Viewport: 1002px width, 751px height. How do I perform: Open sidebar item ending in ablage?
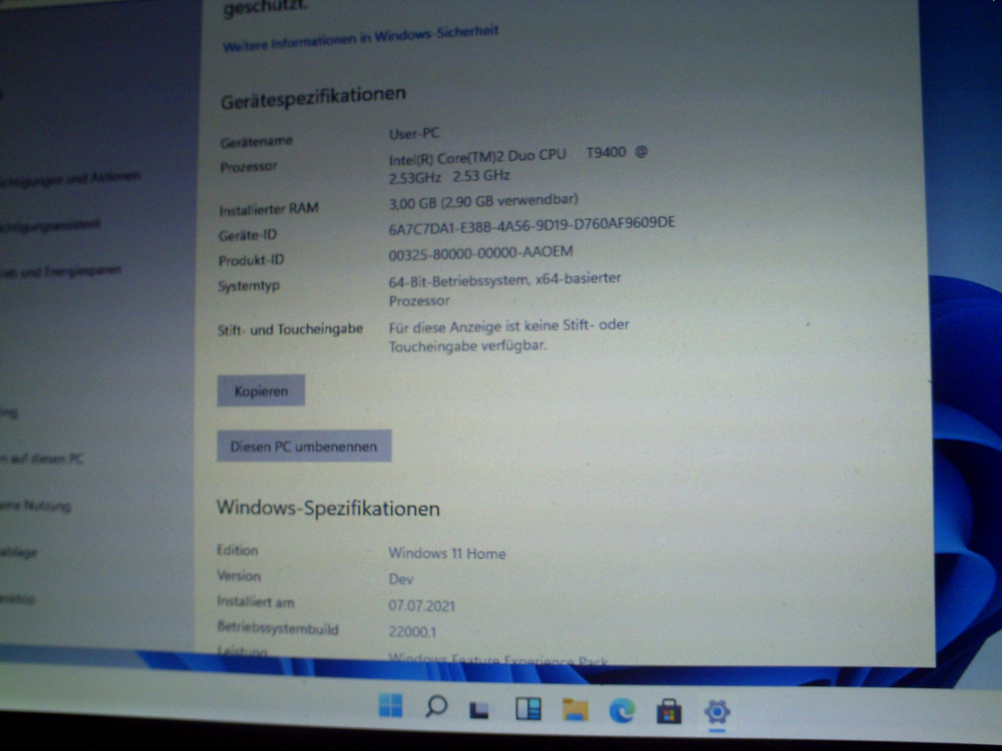18,552
